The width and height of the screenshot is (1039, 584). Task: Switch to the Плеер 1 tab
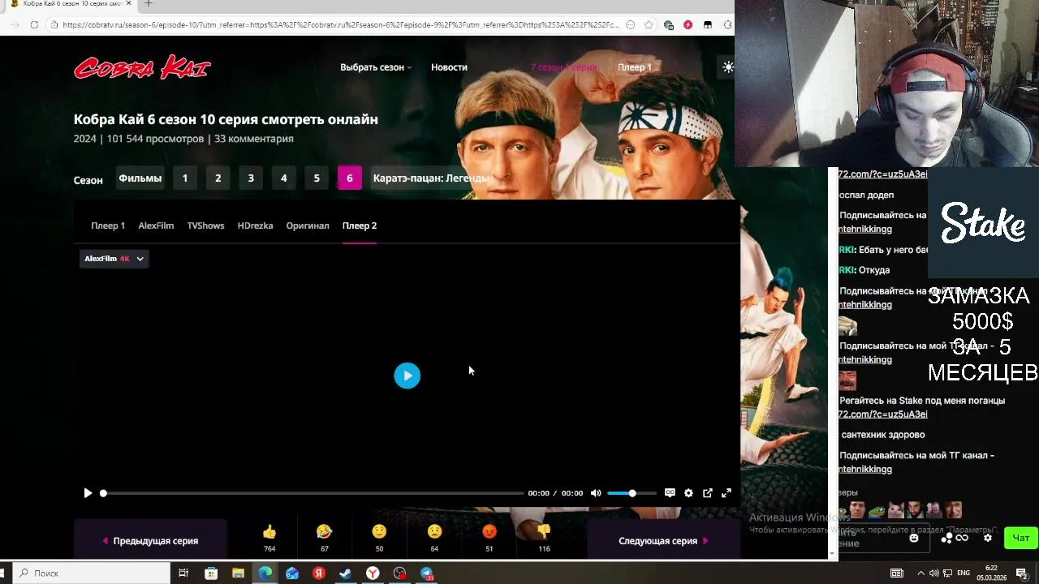click(108, 225)
